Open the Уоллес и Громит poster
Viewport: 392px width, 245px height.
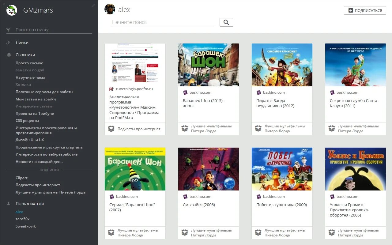click(356, 169)
